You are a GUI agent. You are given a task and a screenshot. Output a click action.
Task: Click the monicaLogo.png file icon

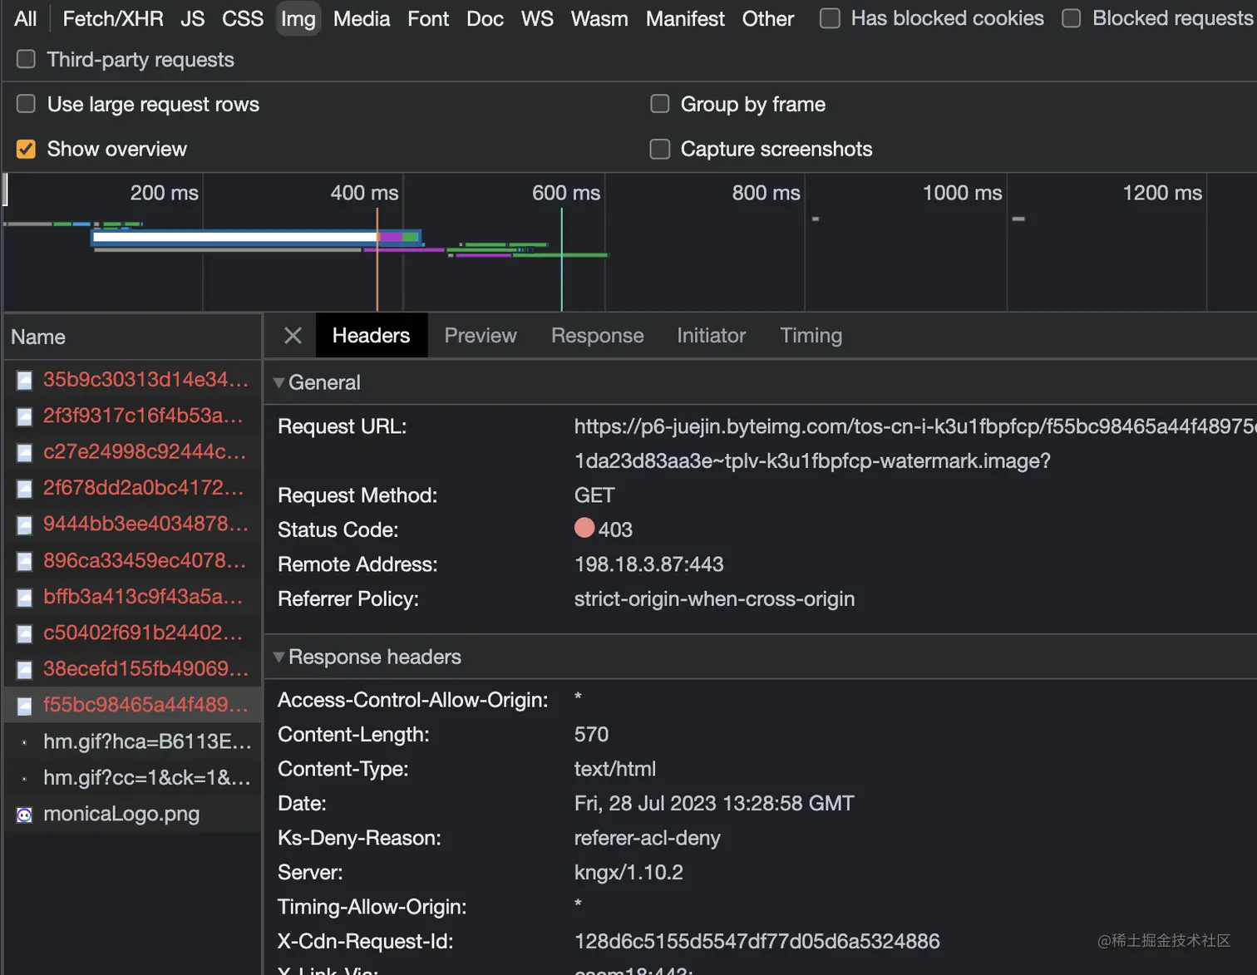[25, 815]
